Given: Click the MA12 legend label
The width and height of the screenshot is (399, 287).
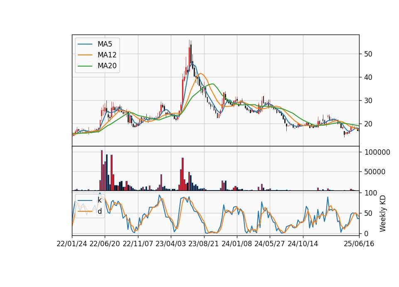Looking at the screenshot, I should pos(107,55).
